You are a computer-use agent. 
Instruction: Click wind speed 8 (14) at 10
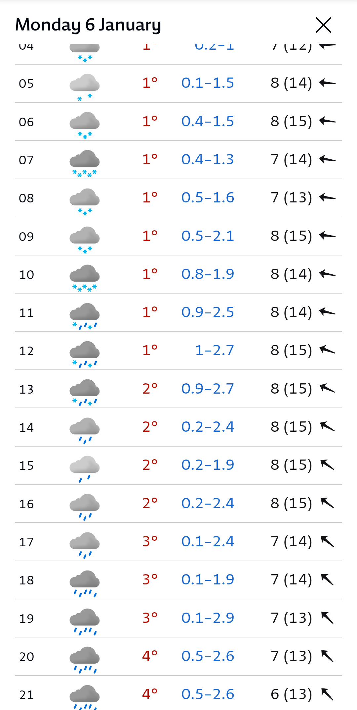[x=291, y=274]
